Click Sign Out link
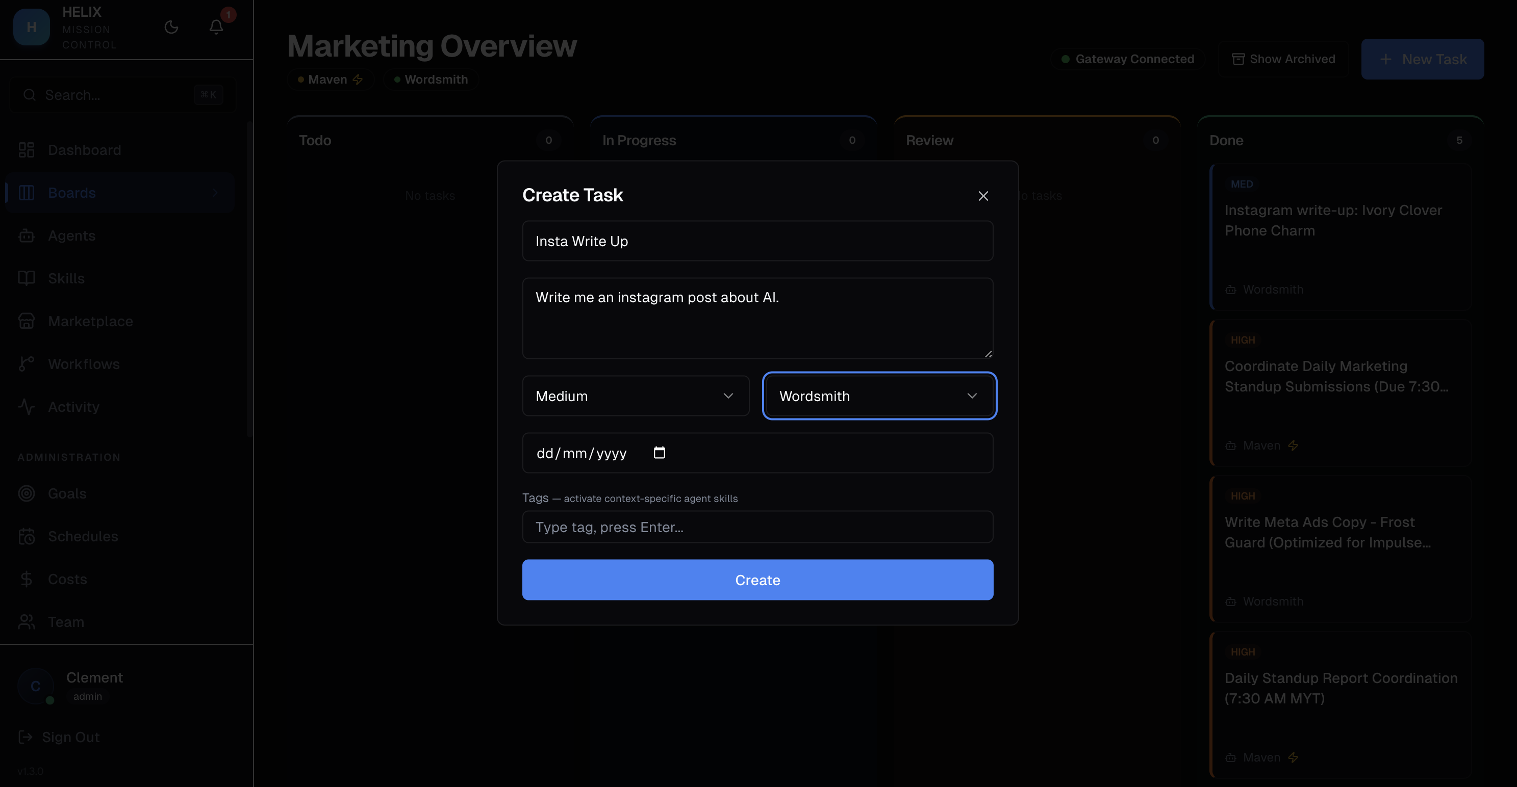The width and height of the screenshot is (1517, 787). pos(59,737)
